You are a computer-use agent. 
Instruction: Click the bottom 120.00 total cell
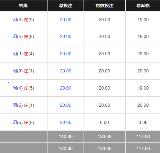[x=104, y=148]
